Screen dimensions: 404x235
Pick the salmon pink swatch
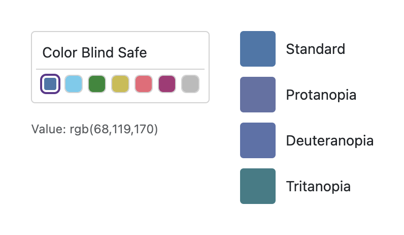(x=144, y=83)
